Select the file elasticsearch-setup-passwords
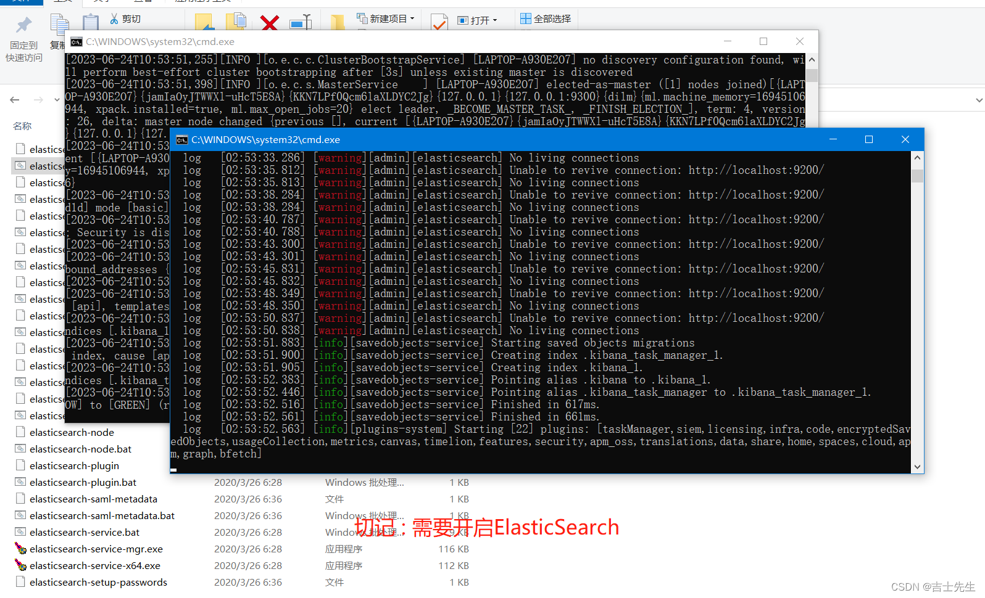The width and height of the screenshot is (985, 598). (98, 582)
